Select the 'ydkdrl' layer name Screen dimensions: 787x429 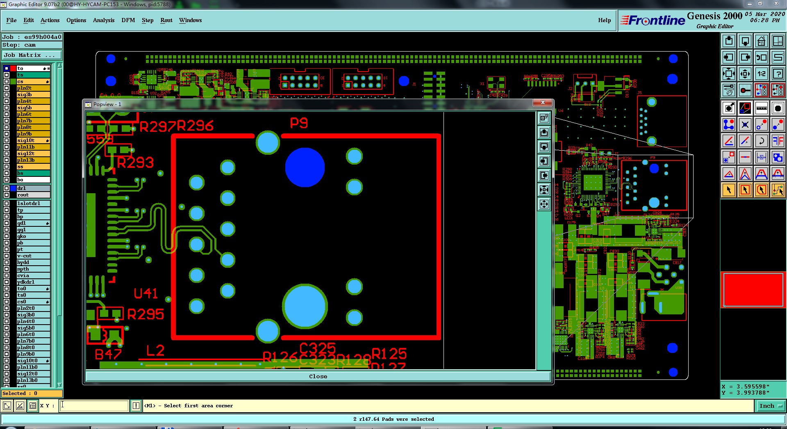(33, 282)
